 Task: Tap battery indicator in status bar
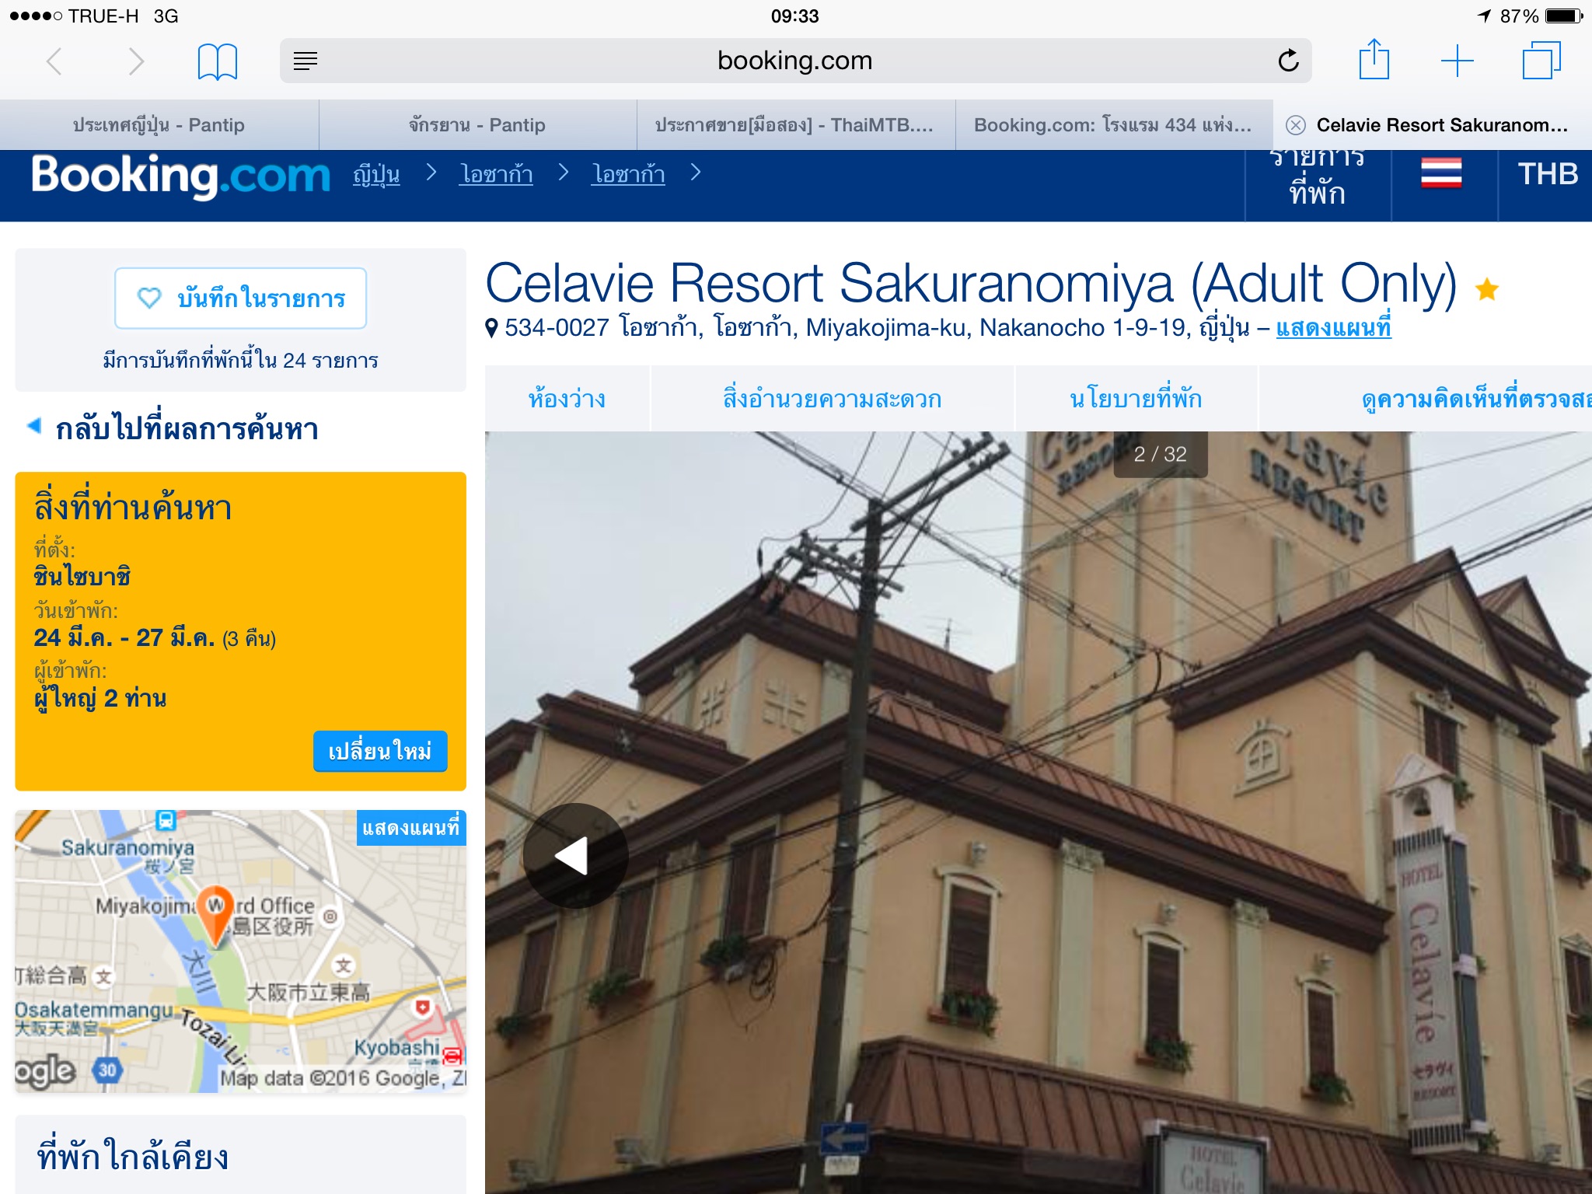tap(1564, 16)
